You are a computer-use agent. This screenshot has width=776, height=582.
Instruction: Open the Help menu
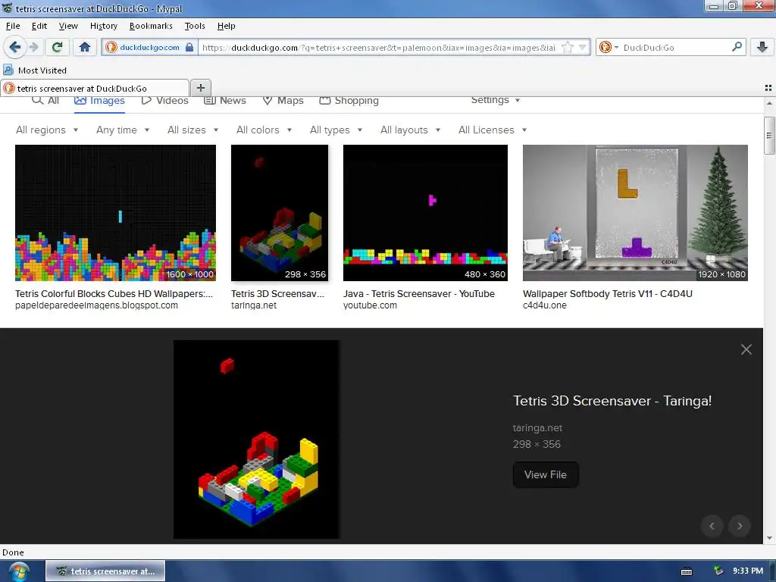coord(226,26)
